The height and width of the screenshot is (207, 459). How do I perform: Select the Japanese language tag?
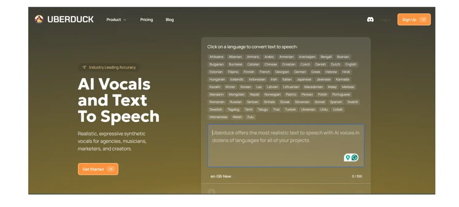[304, 80]
